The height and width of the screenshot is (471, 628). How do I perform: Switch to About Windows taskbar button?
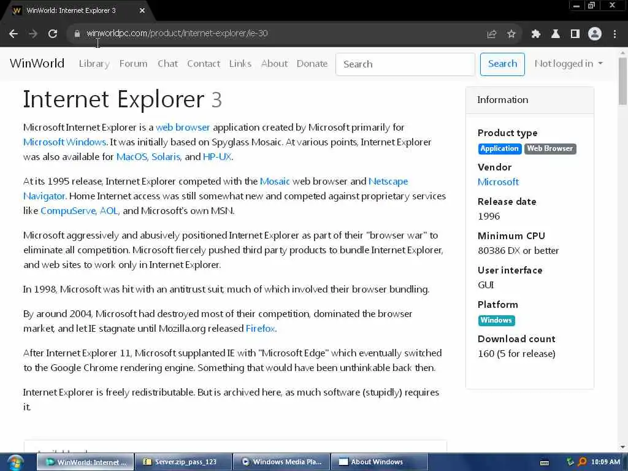(x=380, y=462)
